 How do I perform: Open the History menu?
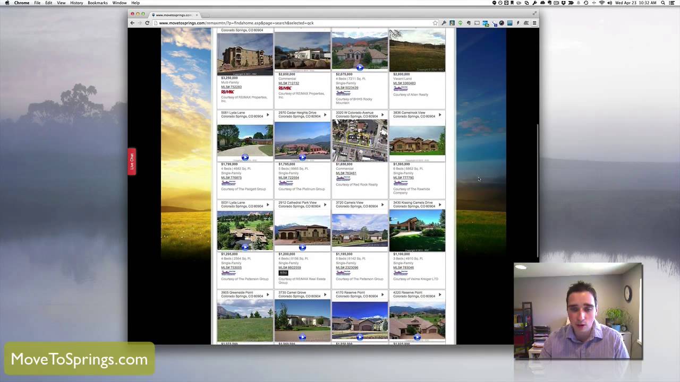point(76,3)
